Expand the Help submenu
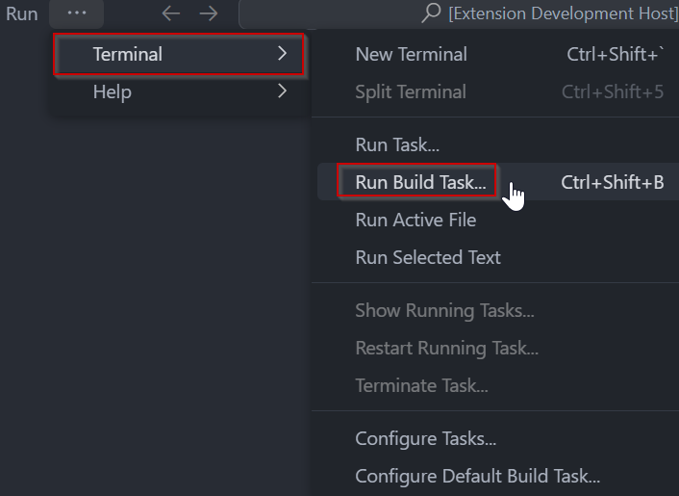Viewport: 679px width, 496px height. (x=113, y=92)
